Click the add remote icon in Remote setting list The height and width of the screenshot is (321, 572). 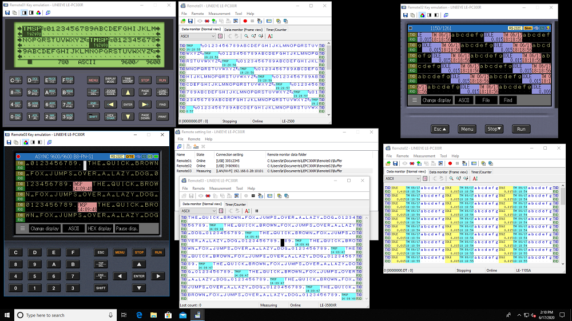click(196, 146)
